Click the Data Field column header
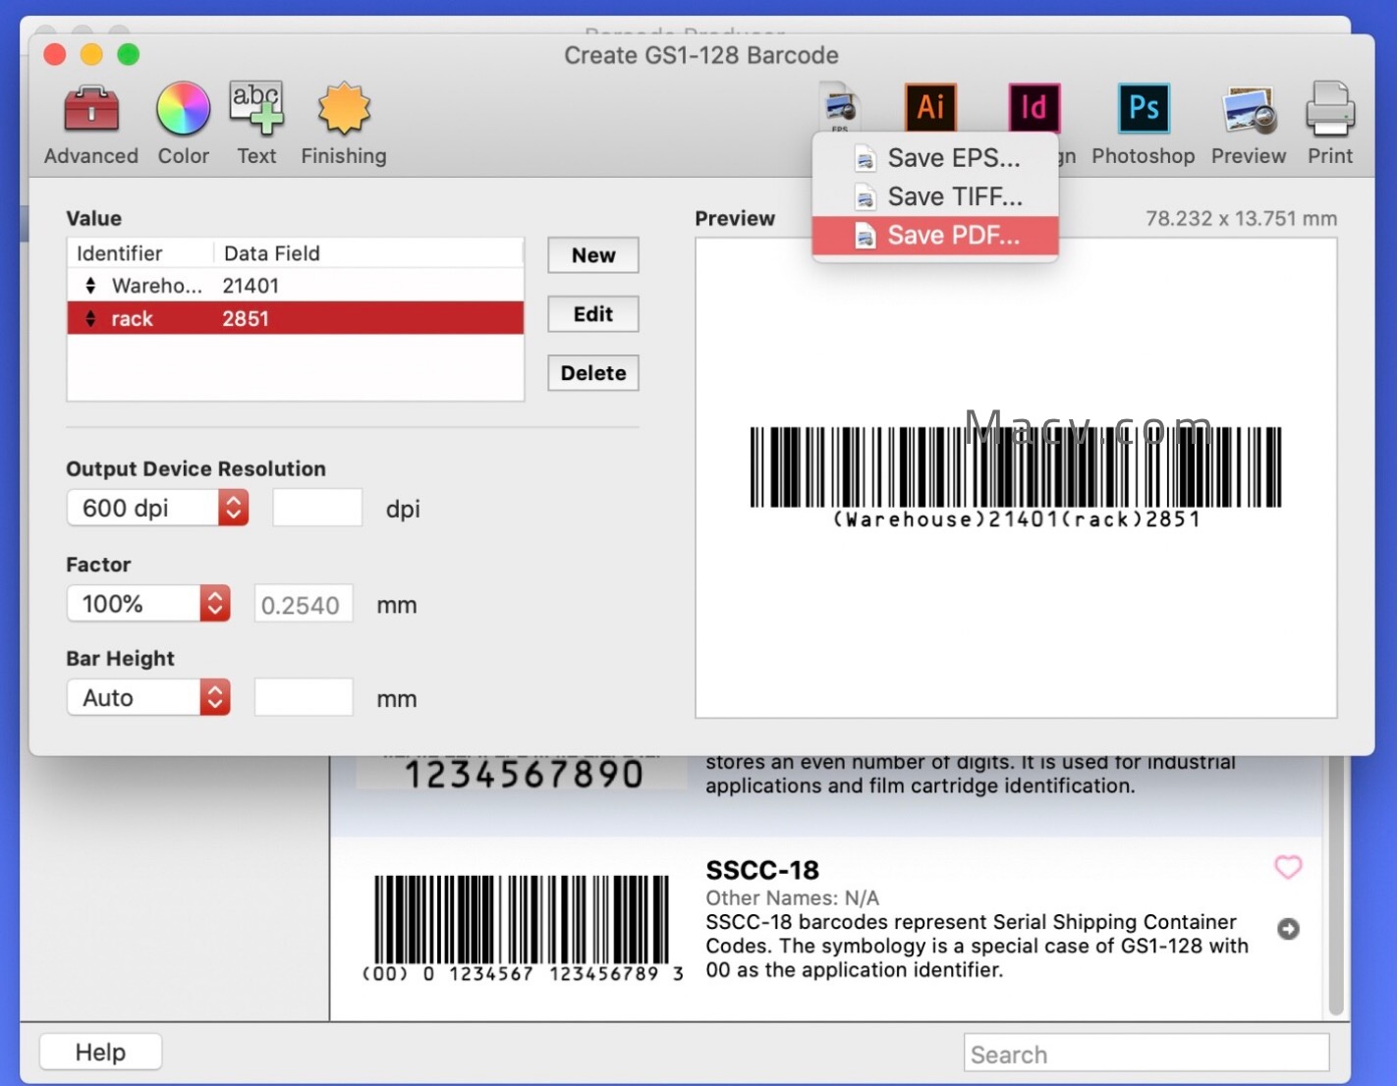This screenshot has height=1086, width=1397. pyautogui.click(x=368, y=253)
